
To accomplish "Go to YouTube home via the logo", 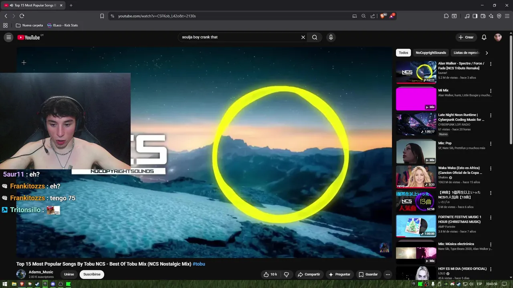I will [29, 37].
